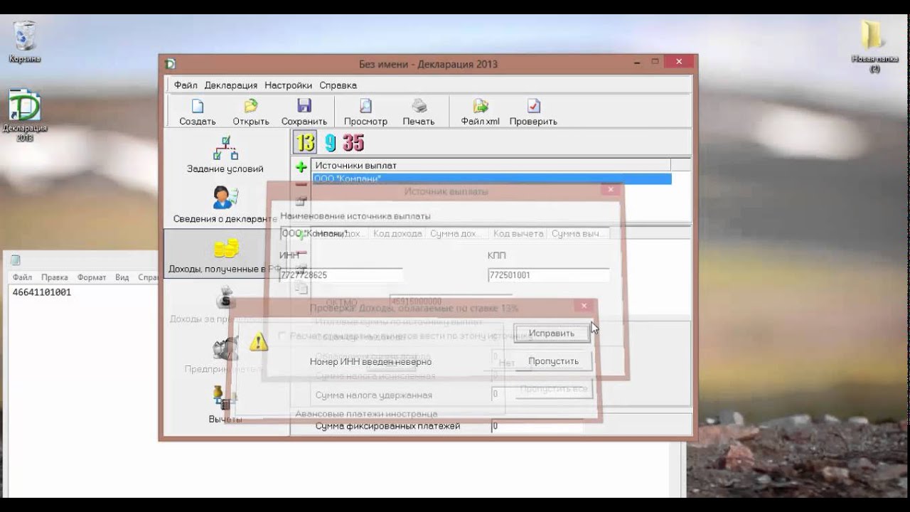Open Корзина recycle bin on desktop
Viewport: 910px width, 512px height.
[x=25, y=41]
